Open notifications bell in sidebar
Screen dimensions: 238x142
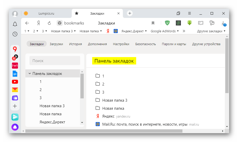[15, 24]
